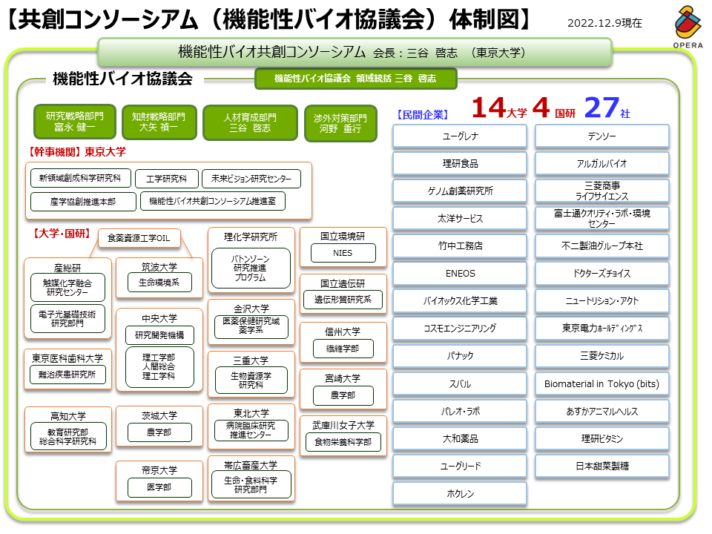Select the コスモエンジニアリング company box
712x534 pixels.
coord(460,329)
